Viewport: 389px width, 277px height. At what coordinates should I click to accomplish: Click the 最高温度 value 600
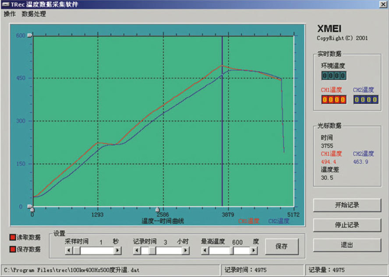click(237, 242)
